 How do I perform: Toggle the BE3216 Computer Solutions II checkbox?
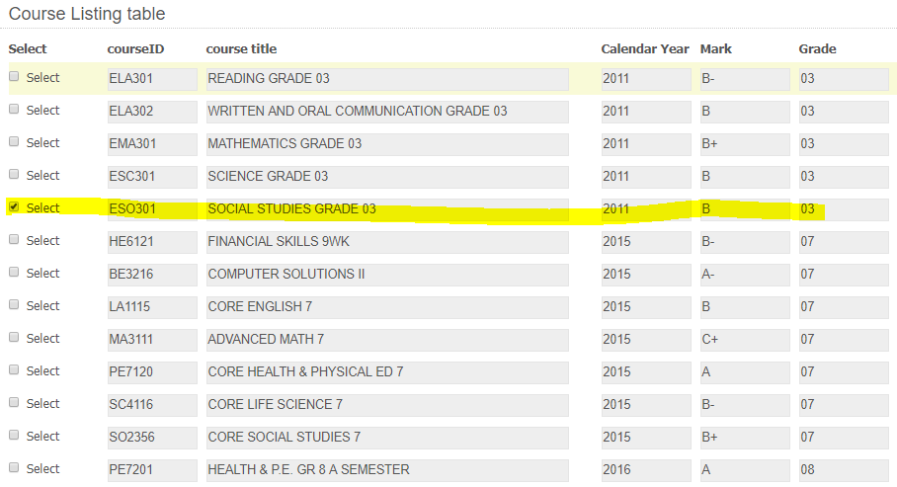tap(14, 272)
